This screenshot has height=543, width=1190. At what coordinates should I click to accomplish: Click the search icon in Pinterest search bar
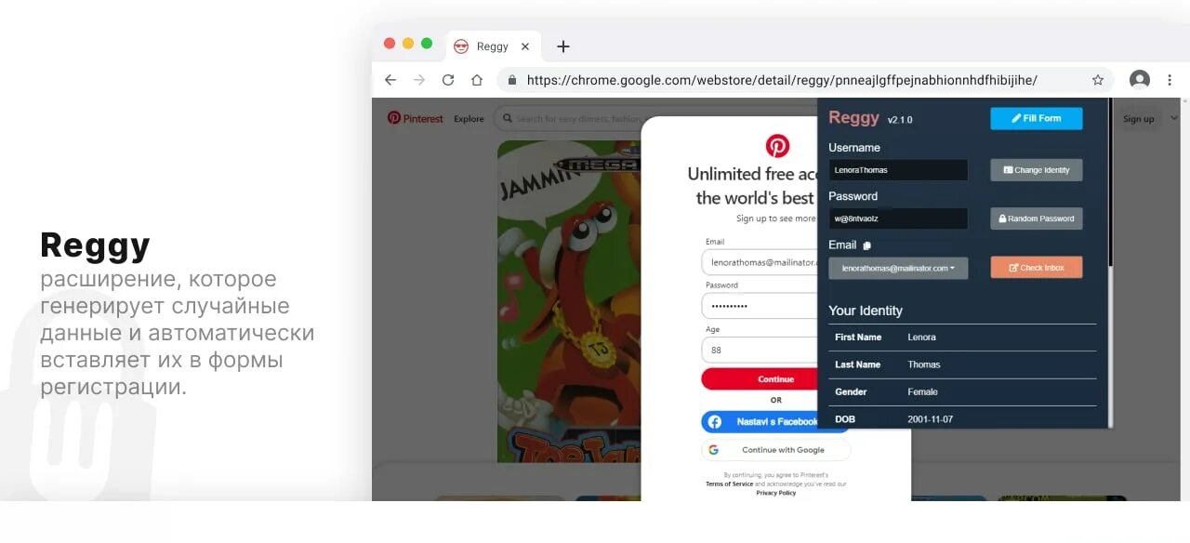[507, 118]
